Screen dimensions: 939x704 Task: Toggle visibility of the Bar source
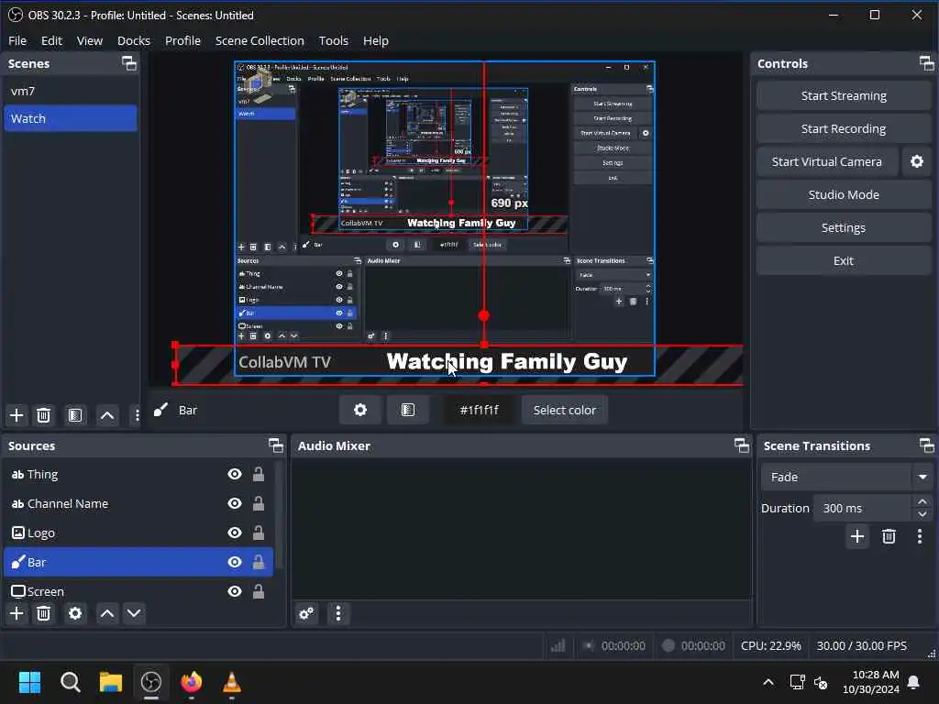click(x=235, y=562)
